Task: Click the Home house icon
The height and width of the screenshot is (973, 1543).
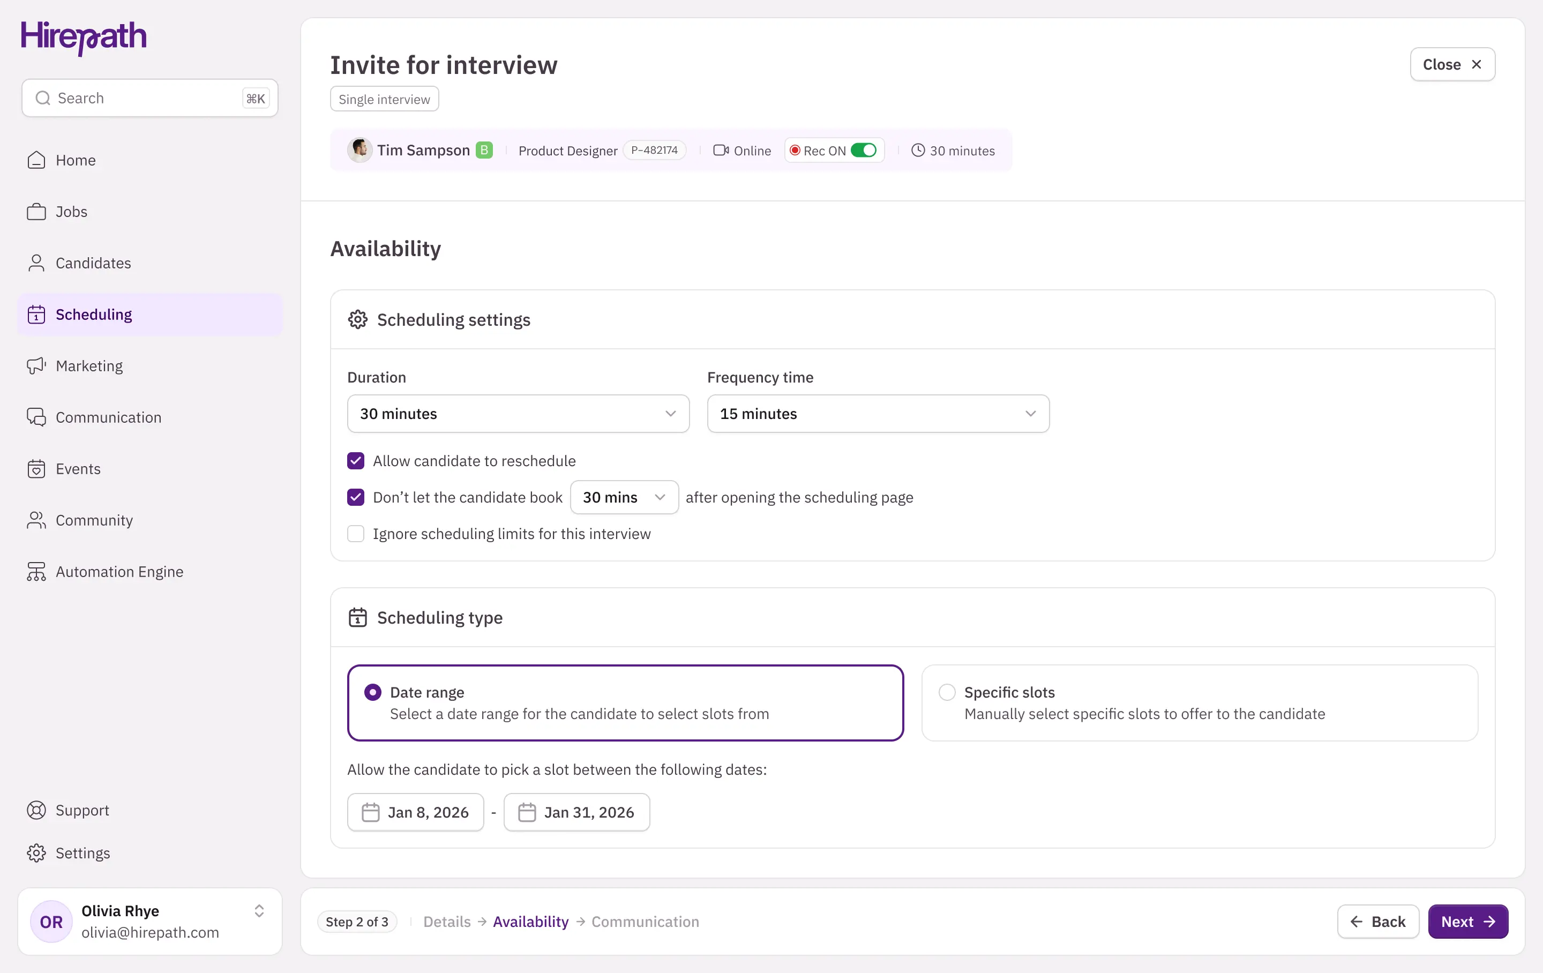Action: [36, 160]
